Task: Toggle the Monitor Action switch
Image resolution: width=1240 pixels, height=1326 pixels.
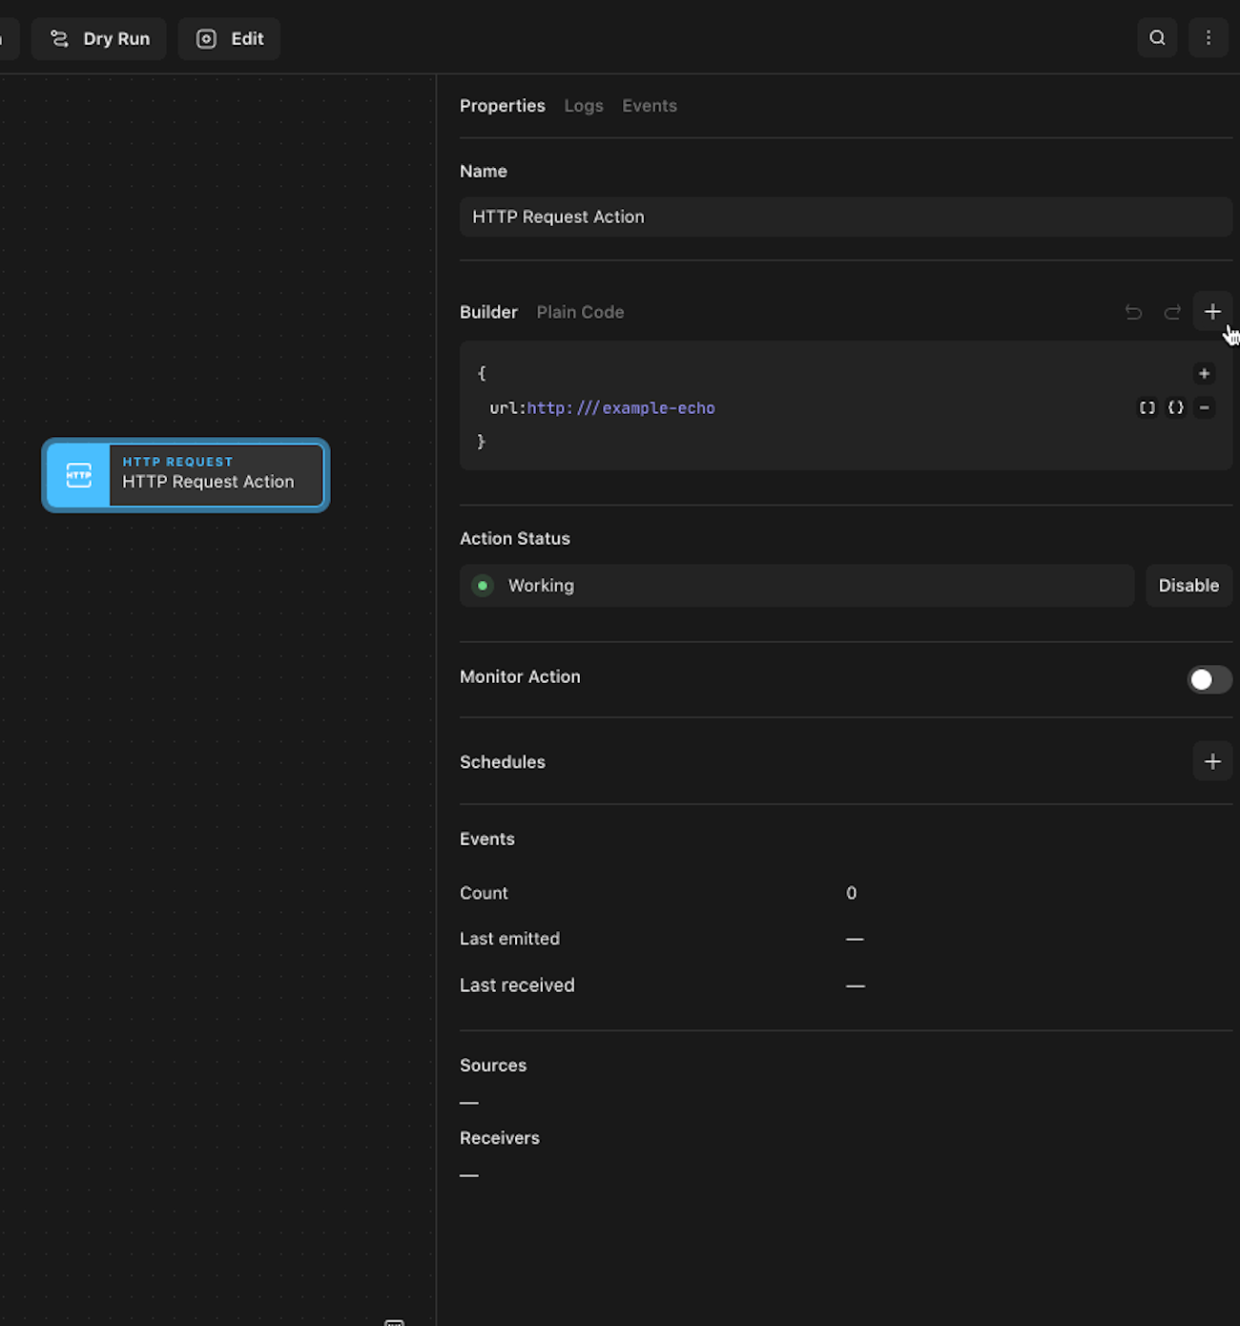Action: pyautogui.click(x=1209, y=679)
